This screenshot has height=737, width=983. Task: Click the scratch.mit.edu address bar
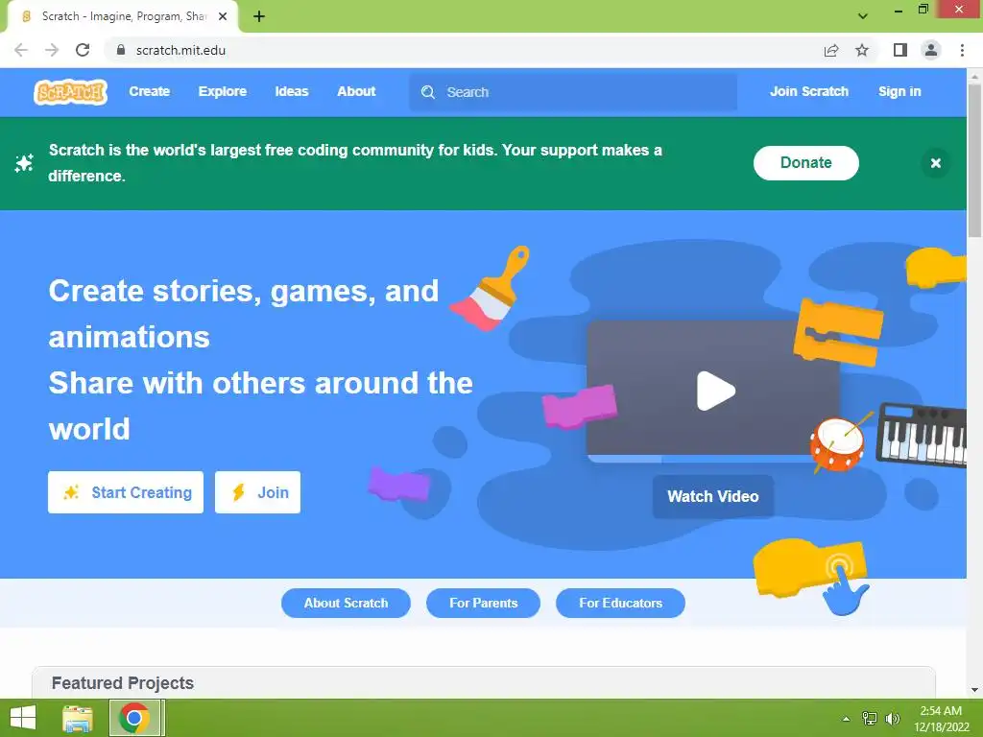464,50
